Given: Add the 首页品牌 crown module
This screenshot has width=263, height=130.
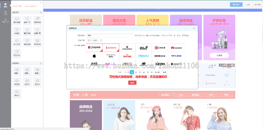Looking at the screenshot, I should pyautogui.click(x=27, y=32).
